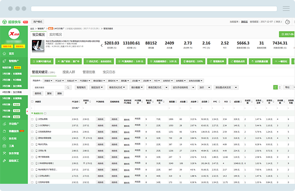This screenshot has width=295, height=191.
Task: Check the 白色板鞋特步 row checkbox
Action: click(32, 131)
